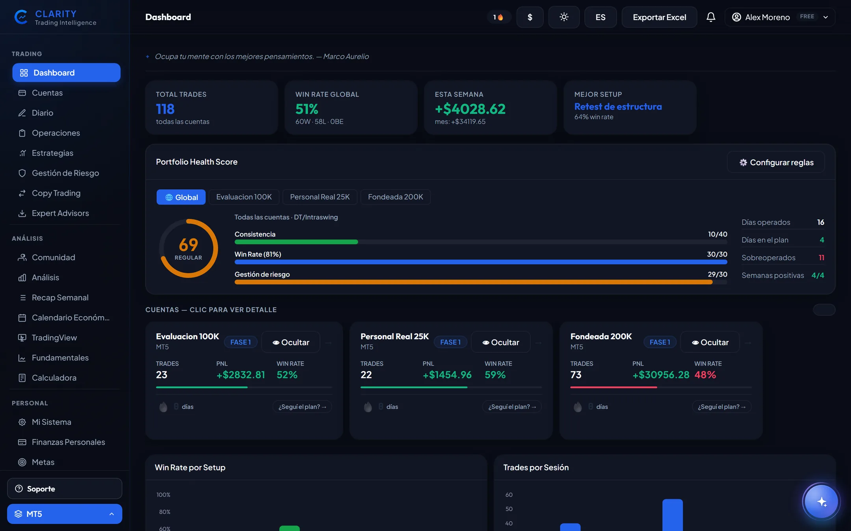851x531 pixels.
Task: Open Cuentas in the sidebar
Action: 66,93
